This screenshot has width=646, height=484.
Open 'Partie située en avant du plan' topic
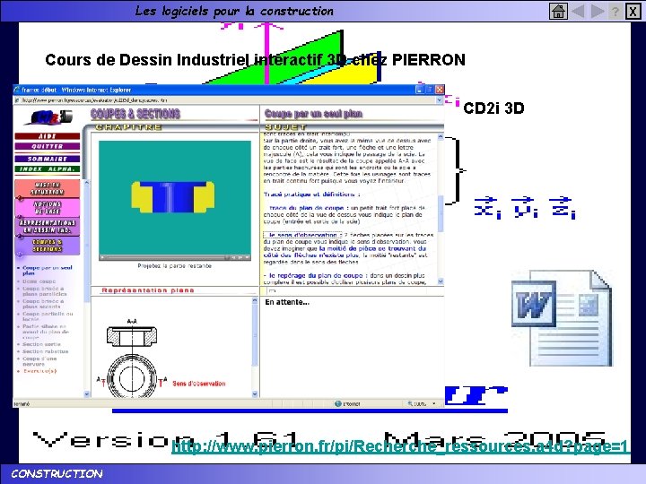coord(46,332)
